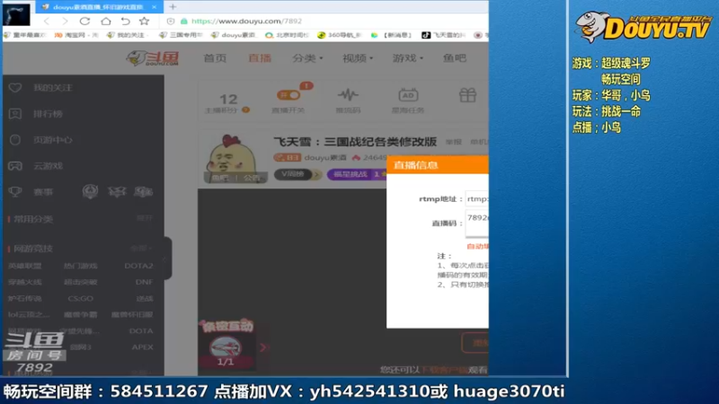Viewport: 719px width, 404px height.
Task: Click the 举报 report link
Action: point(454,142)
